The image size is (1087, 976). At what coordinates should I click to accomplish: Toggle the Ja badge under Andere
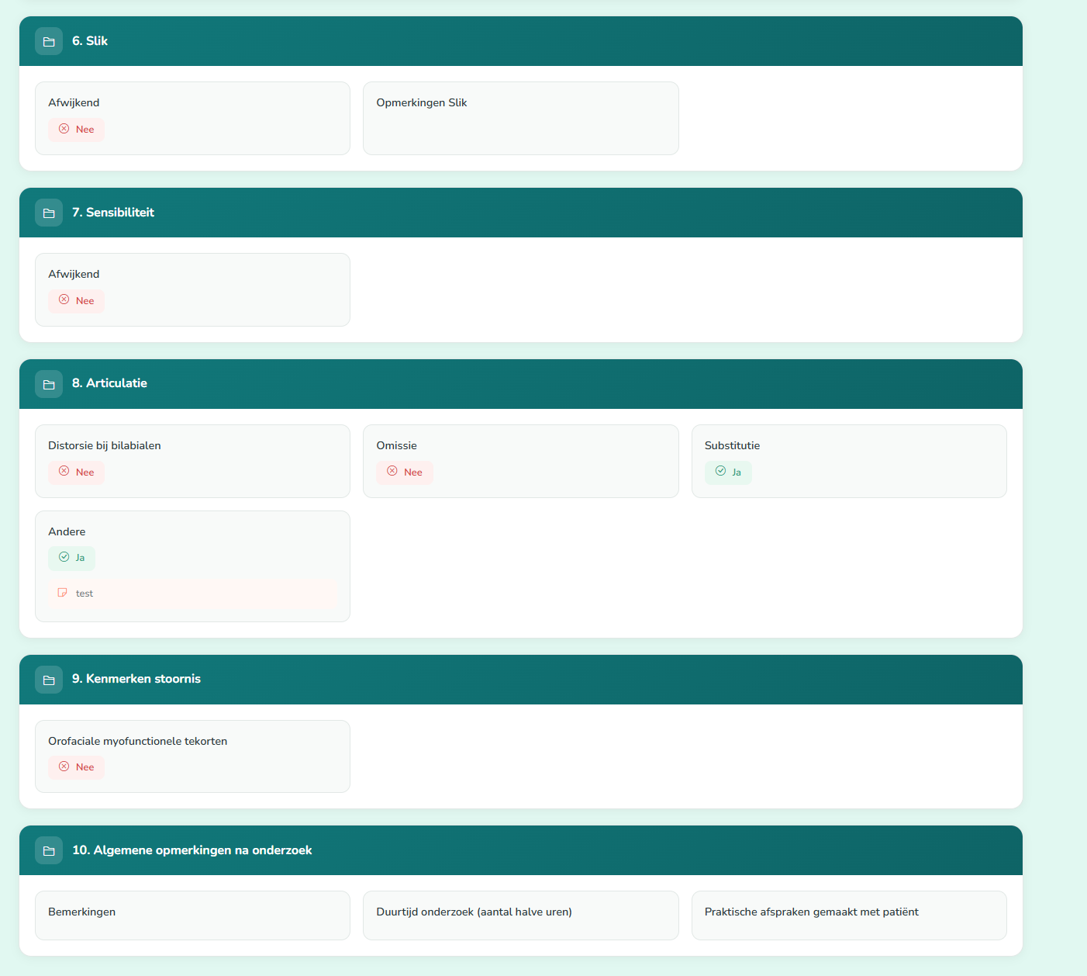coord(71,558)
